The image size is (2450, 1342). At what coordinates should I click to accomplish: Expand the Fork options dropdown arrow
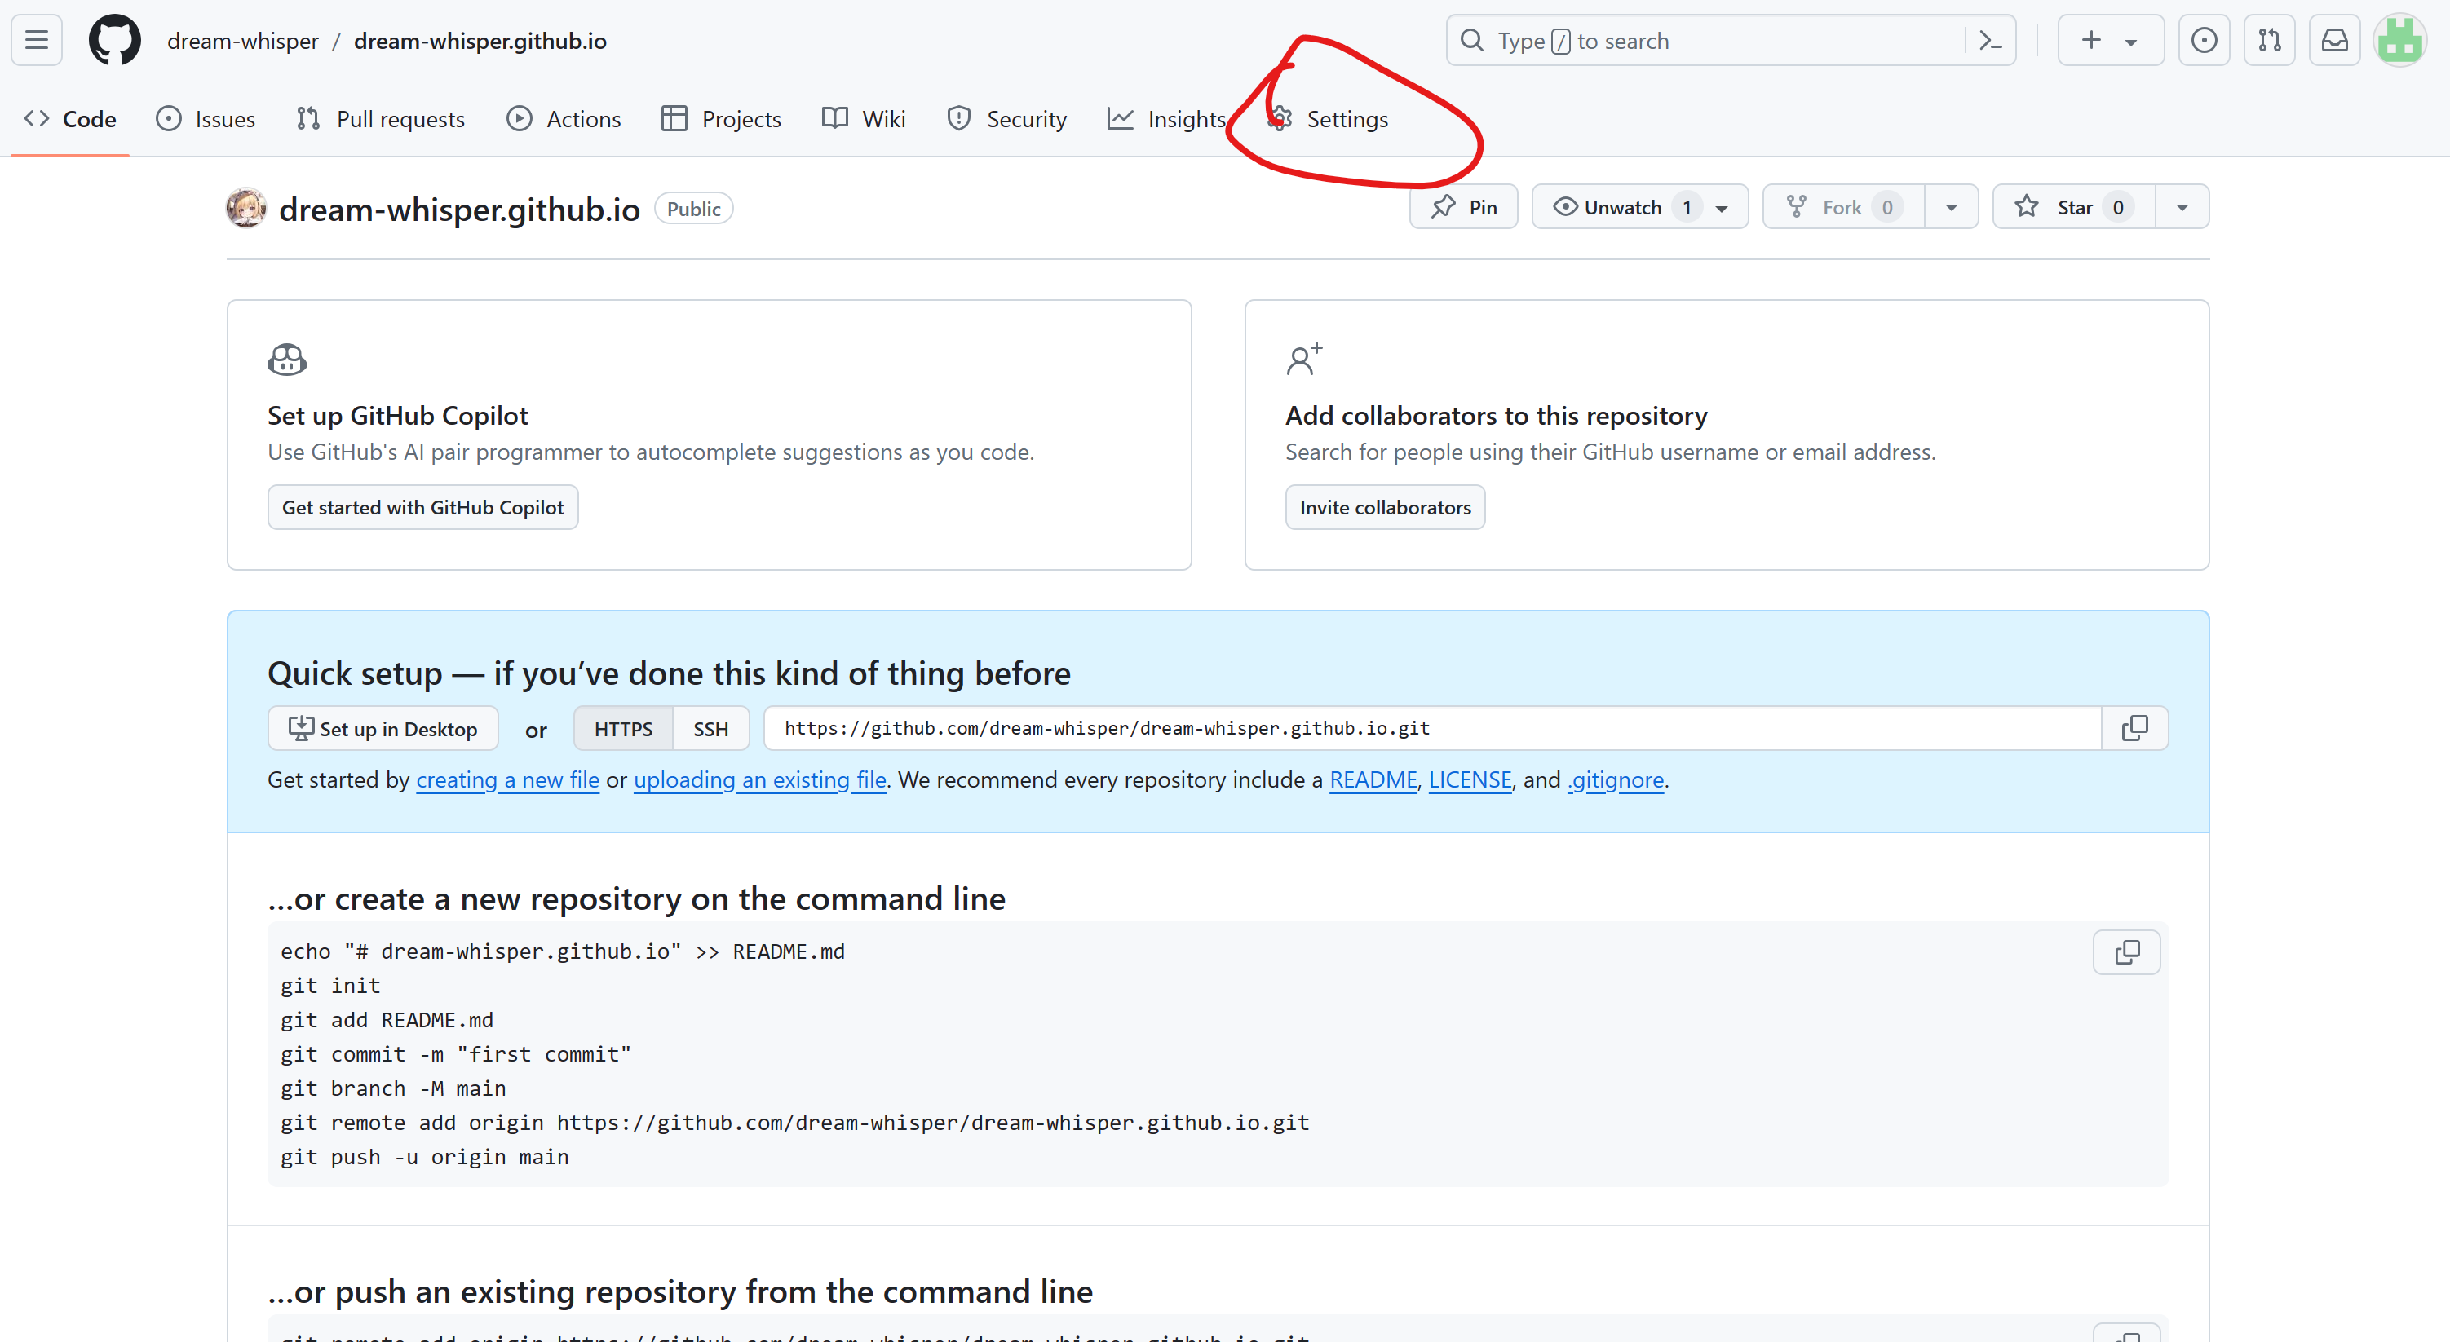click(1952, 207)
